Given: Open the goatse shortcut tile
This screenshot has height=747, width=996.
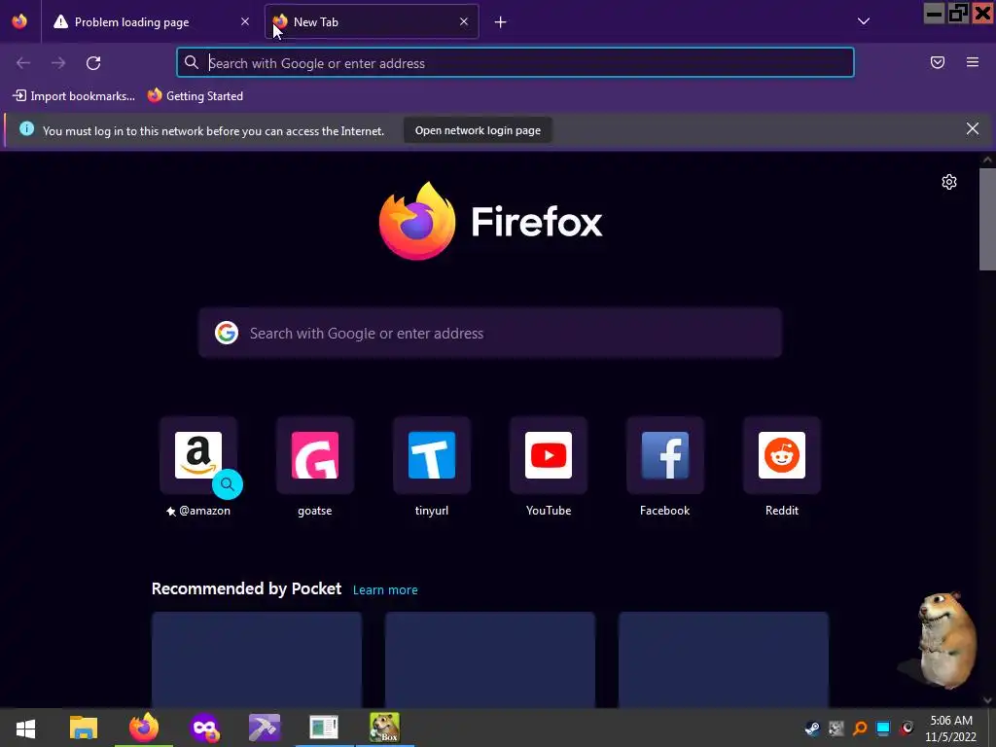Looking at the screenshot, I should point(315,455).
